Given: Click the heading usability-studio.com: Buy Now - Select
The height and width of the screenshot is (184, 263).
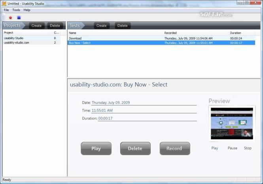Looking at the screenshot, I should 119,85.
